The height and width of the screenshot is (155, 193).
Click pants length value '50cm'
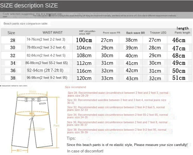pos(179,71)
